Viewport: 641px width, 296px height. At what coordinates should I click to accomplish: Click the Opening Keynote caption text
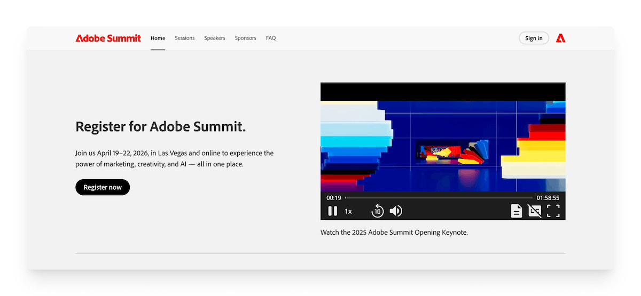(394, 233)
